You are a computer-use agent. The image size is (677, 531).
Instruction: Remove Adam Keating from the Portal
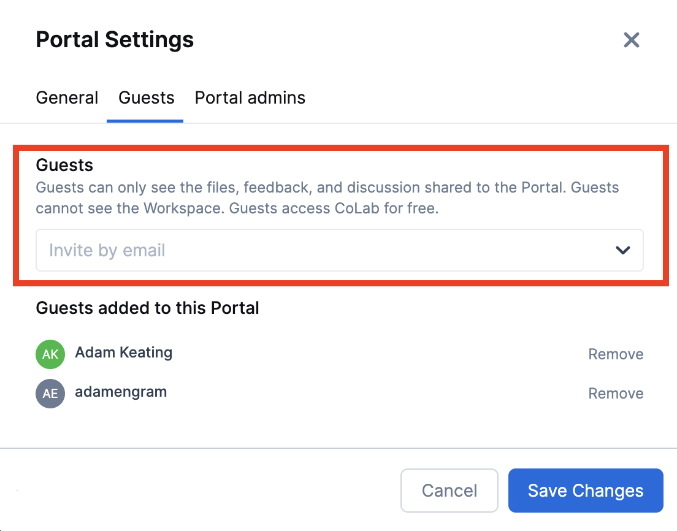click(616, 354)
